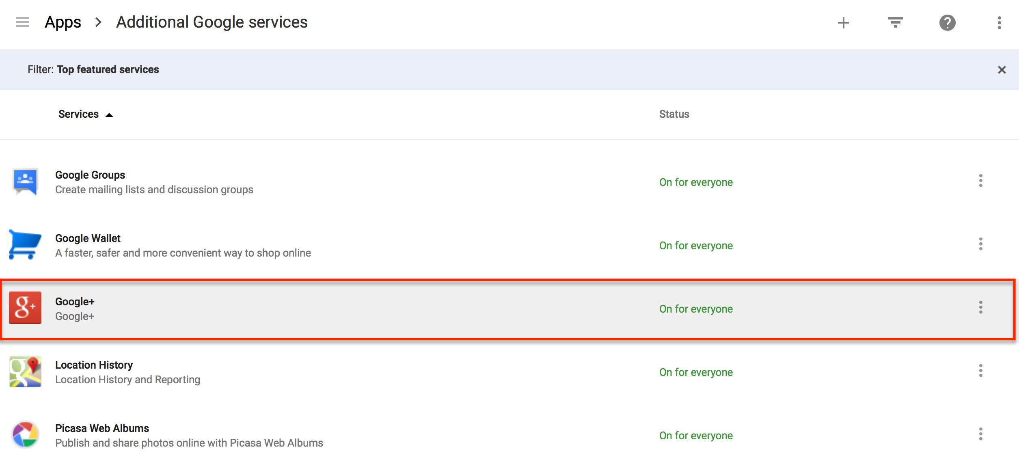Open the filter icon in top bar
1019x475 pixels.
click(x=895, y=22)
